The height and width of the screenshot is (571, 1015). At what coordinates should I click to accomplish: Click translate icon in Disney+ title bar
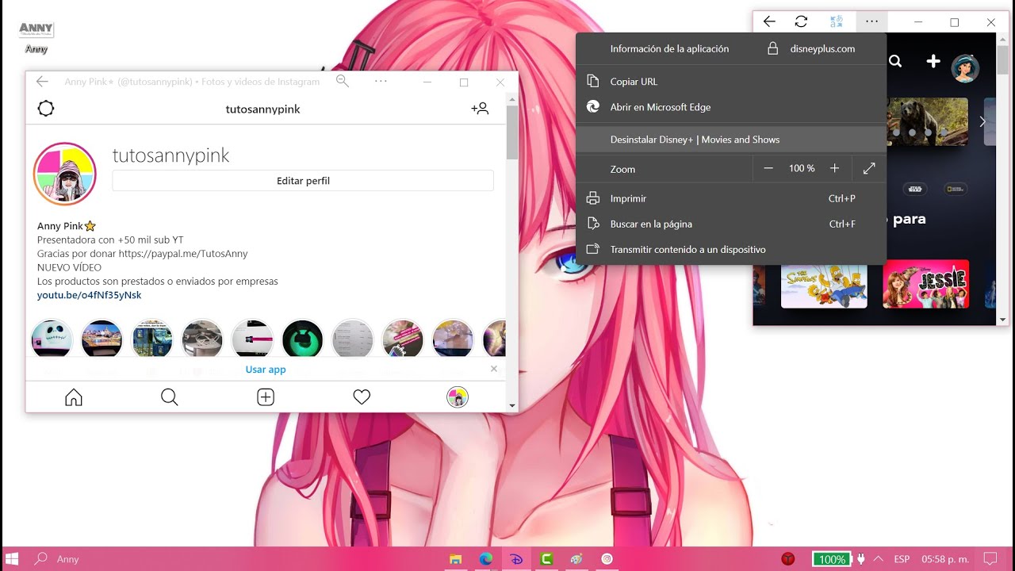(x=836, y=22)
